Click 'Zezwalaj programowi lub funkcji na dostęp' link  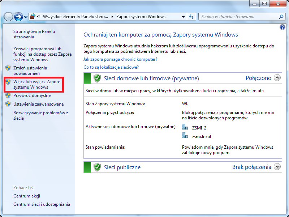click(x=42, y=54)
